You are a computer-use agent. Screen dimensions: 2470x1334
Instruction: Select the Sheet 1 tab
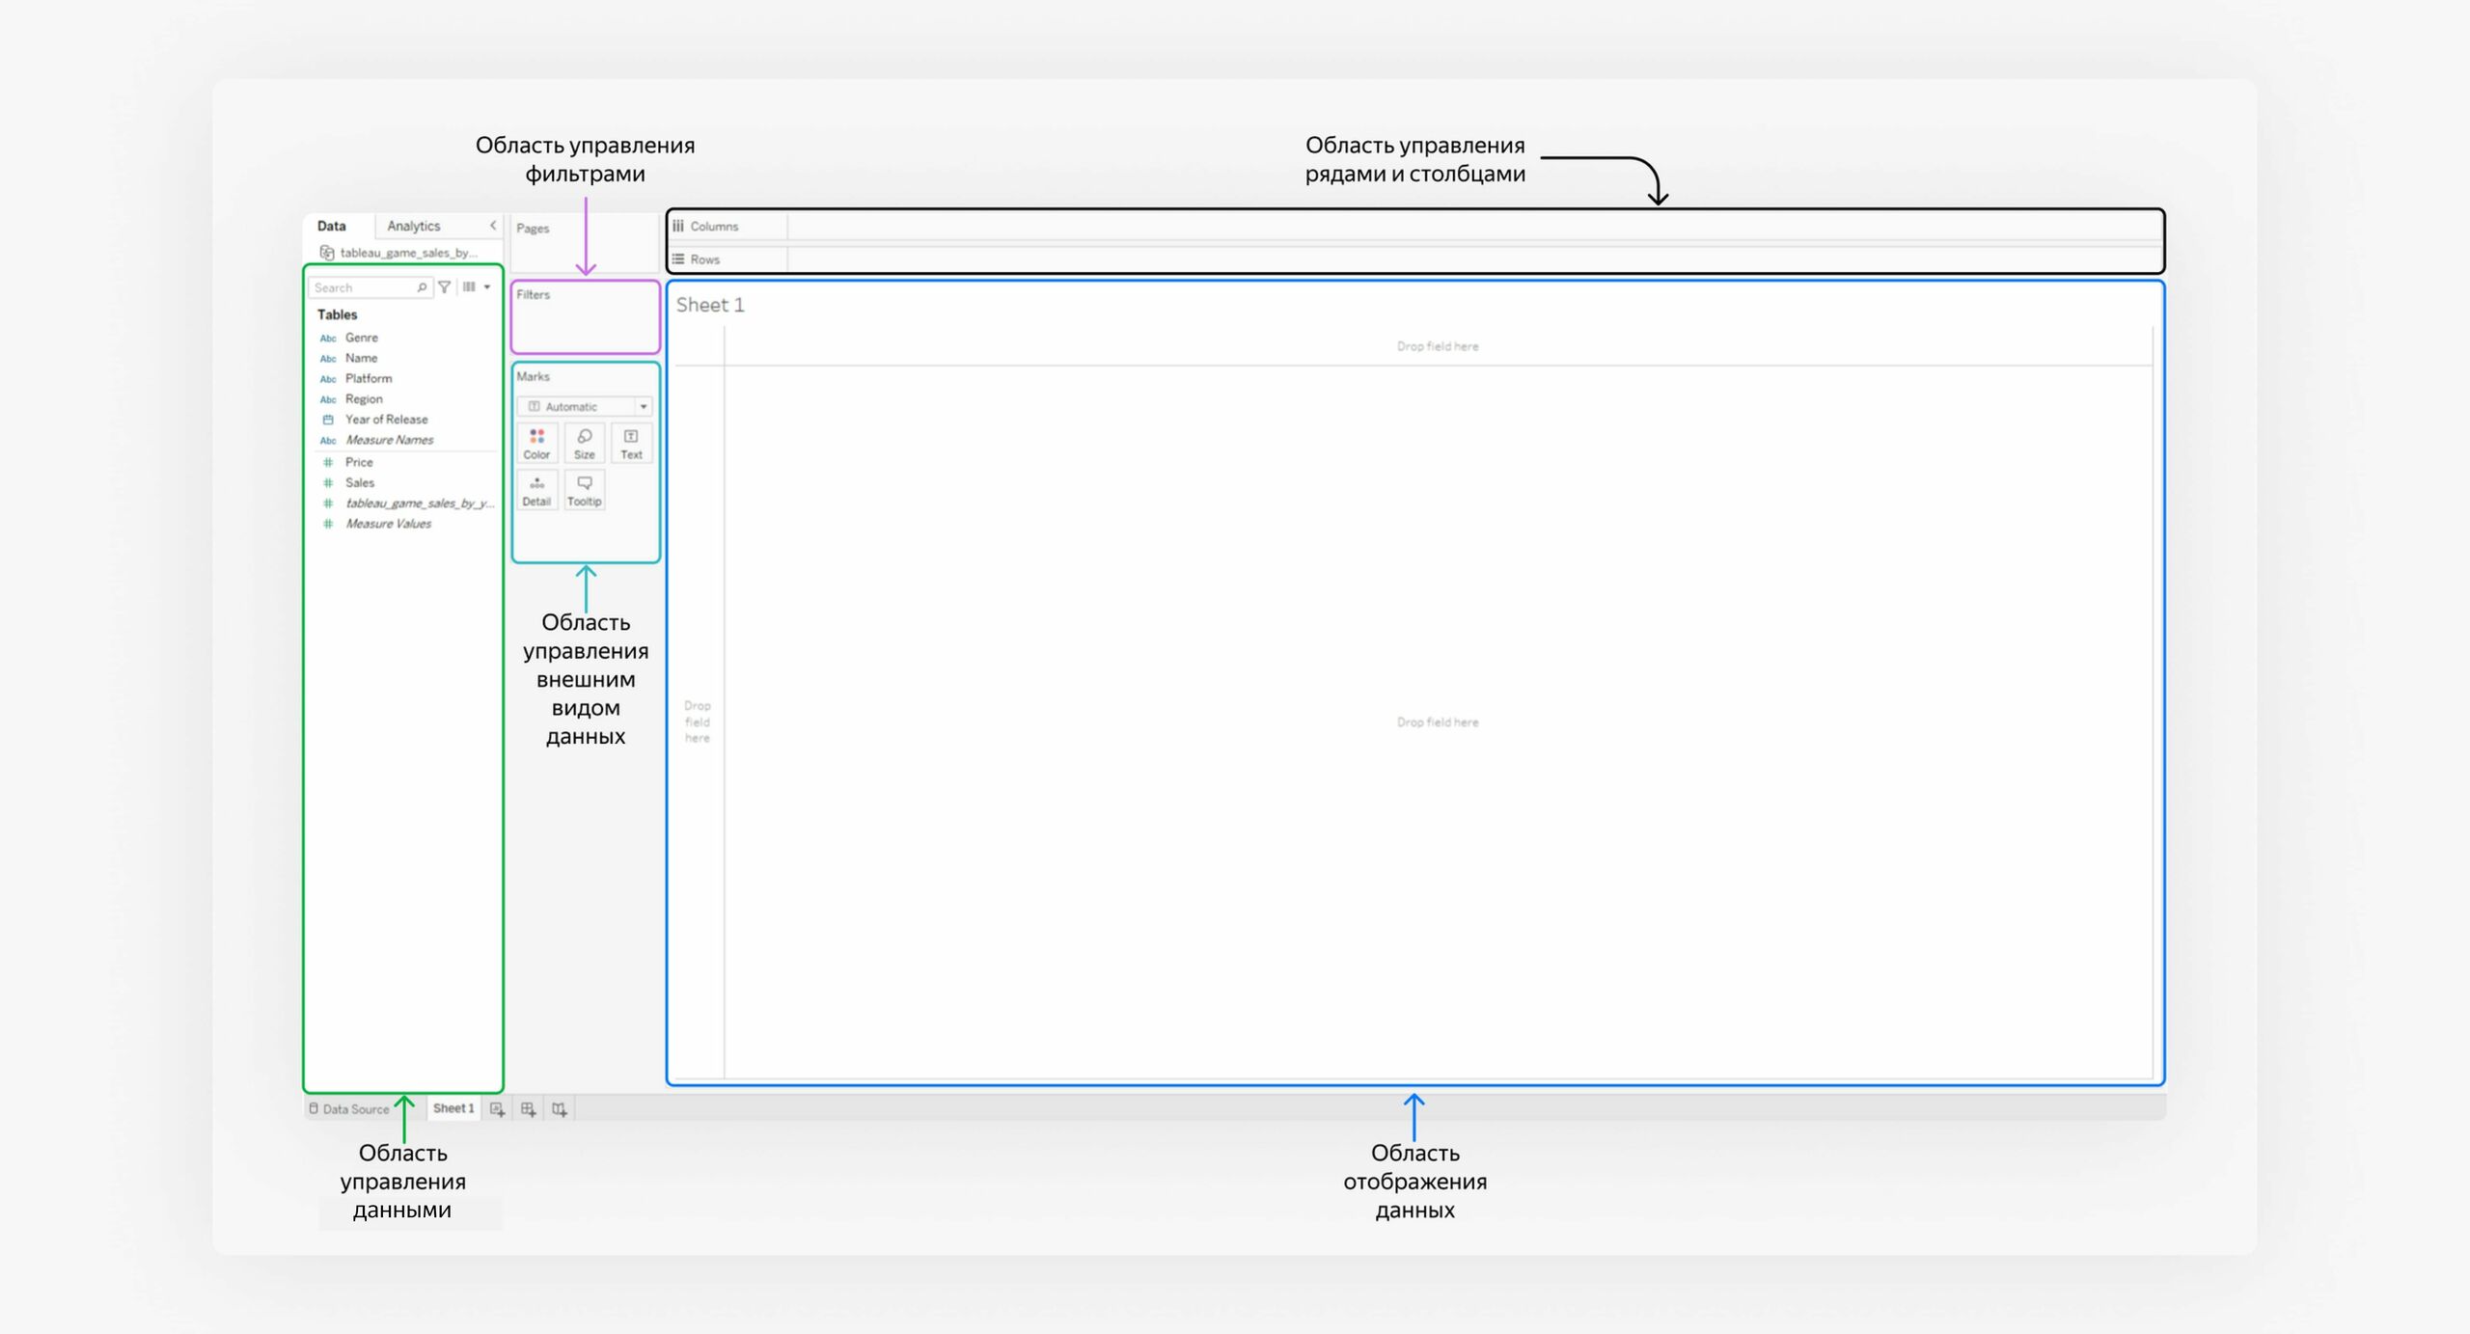(453, 1108)
